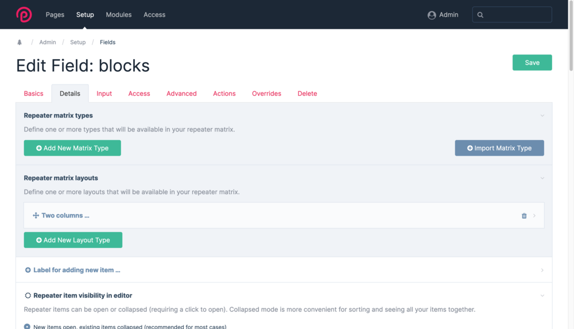Click the search magnifier icon

480,15
